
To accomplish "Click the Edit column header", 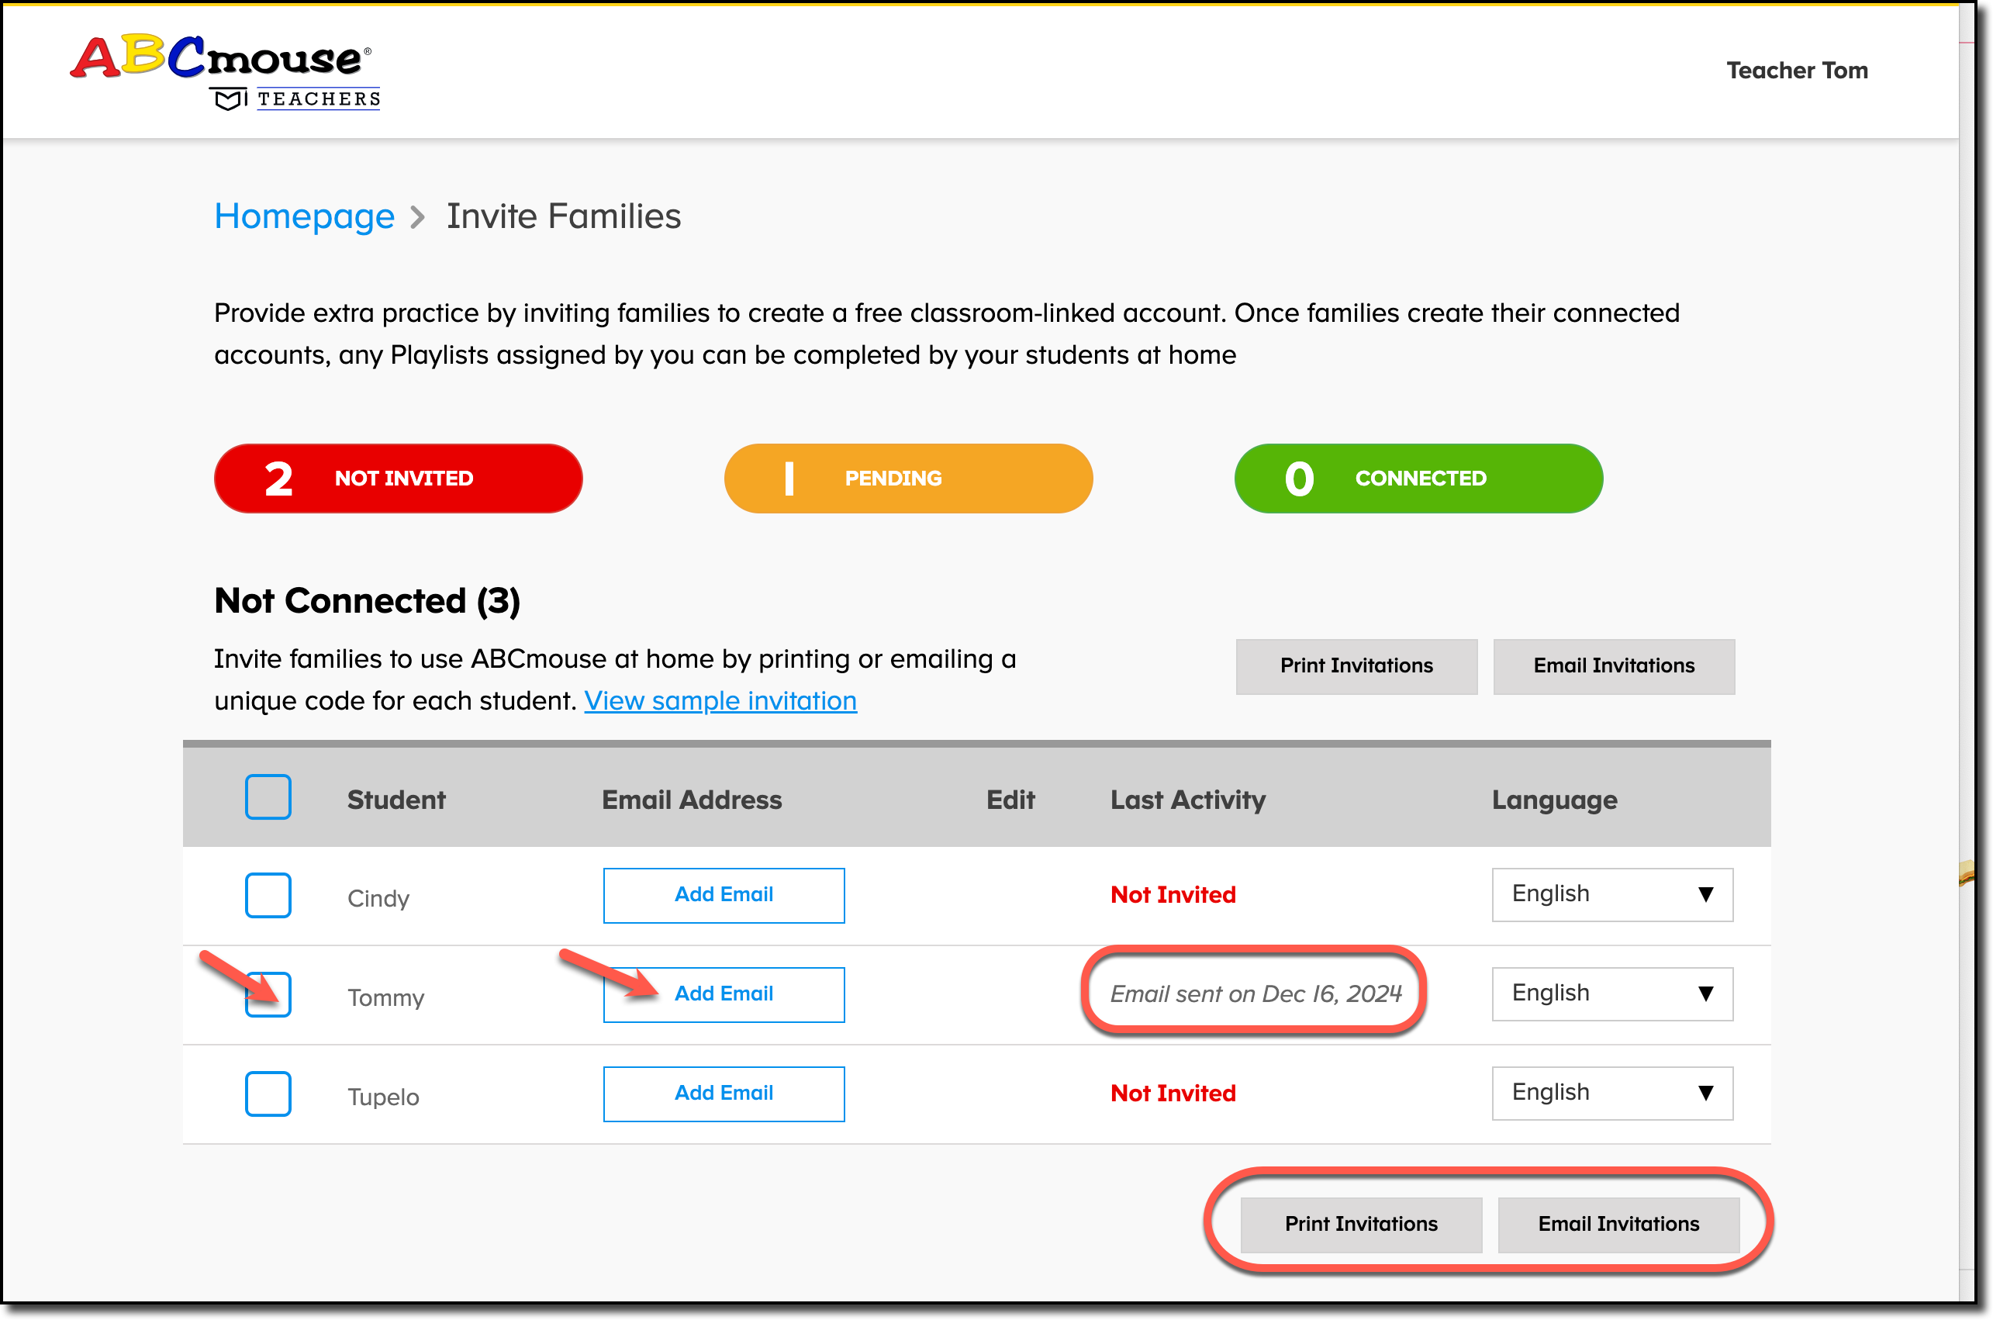I will click(x=1010, y=799).
